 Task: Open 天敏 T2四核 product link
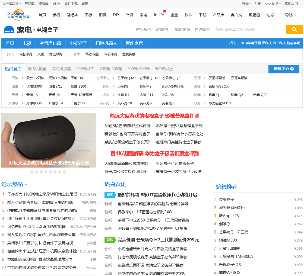(x=35, y=78)
